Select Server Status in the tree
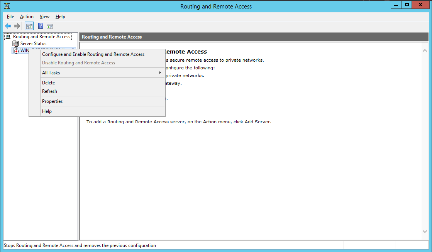Viewport: 432px width, 252px height. (x=33, y=44)
